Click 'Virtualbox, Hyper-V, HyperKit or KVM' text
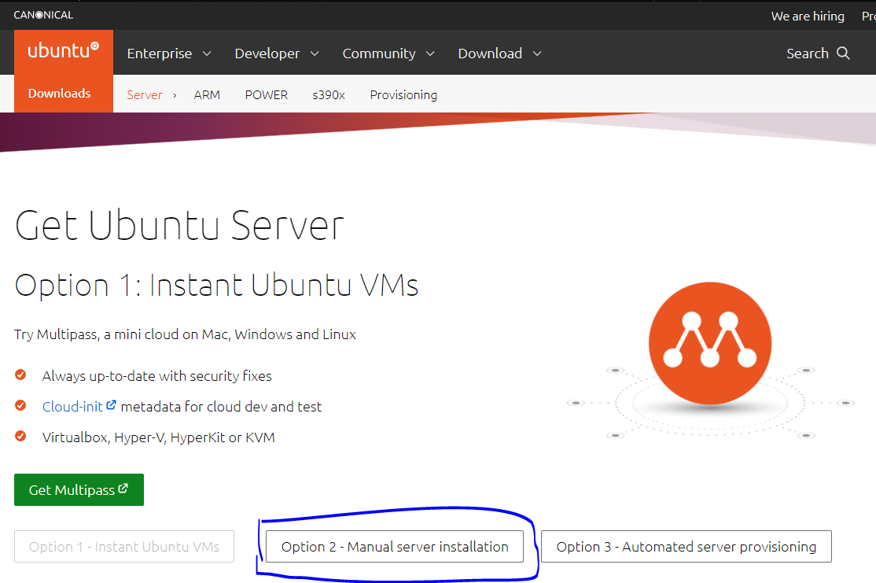This screenshot has height=583, width=876. tap(159, 437)
